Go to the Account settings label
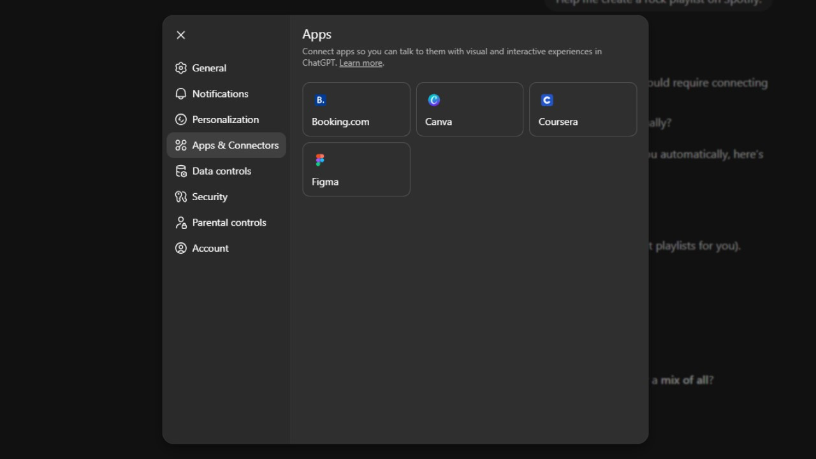816x459 pixels. coord(210,249)
